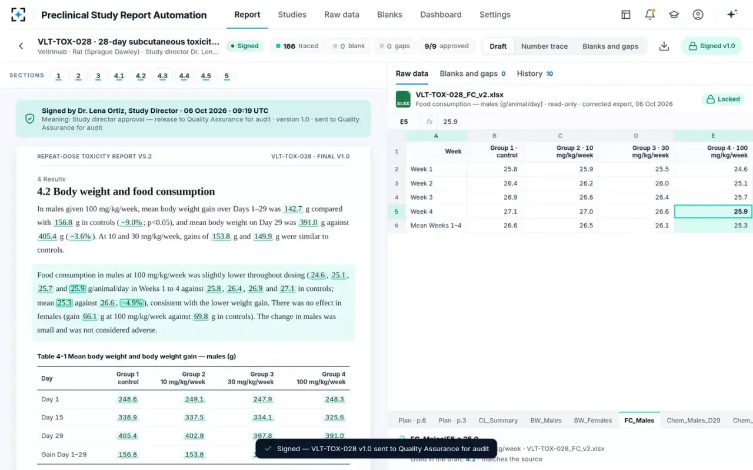Open the layout panel icon in top bar
This screenshot has height=470, width=753.
coord(626,15)
